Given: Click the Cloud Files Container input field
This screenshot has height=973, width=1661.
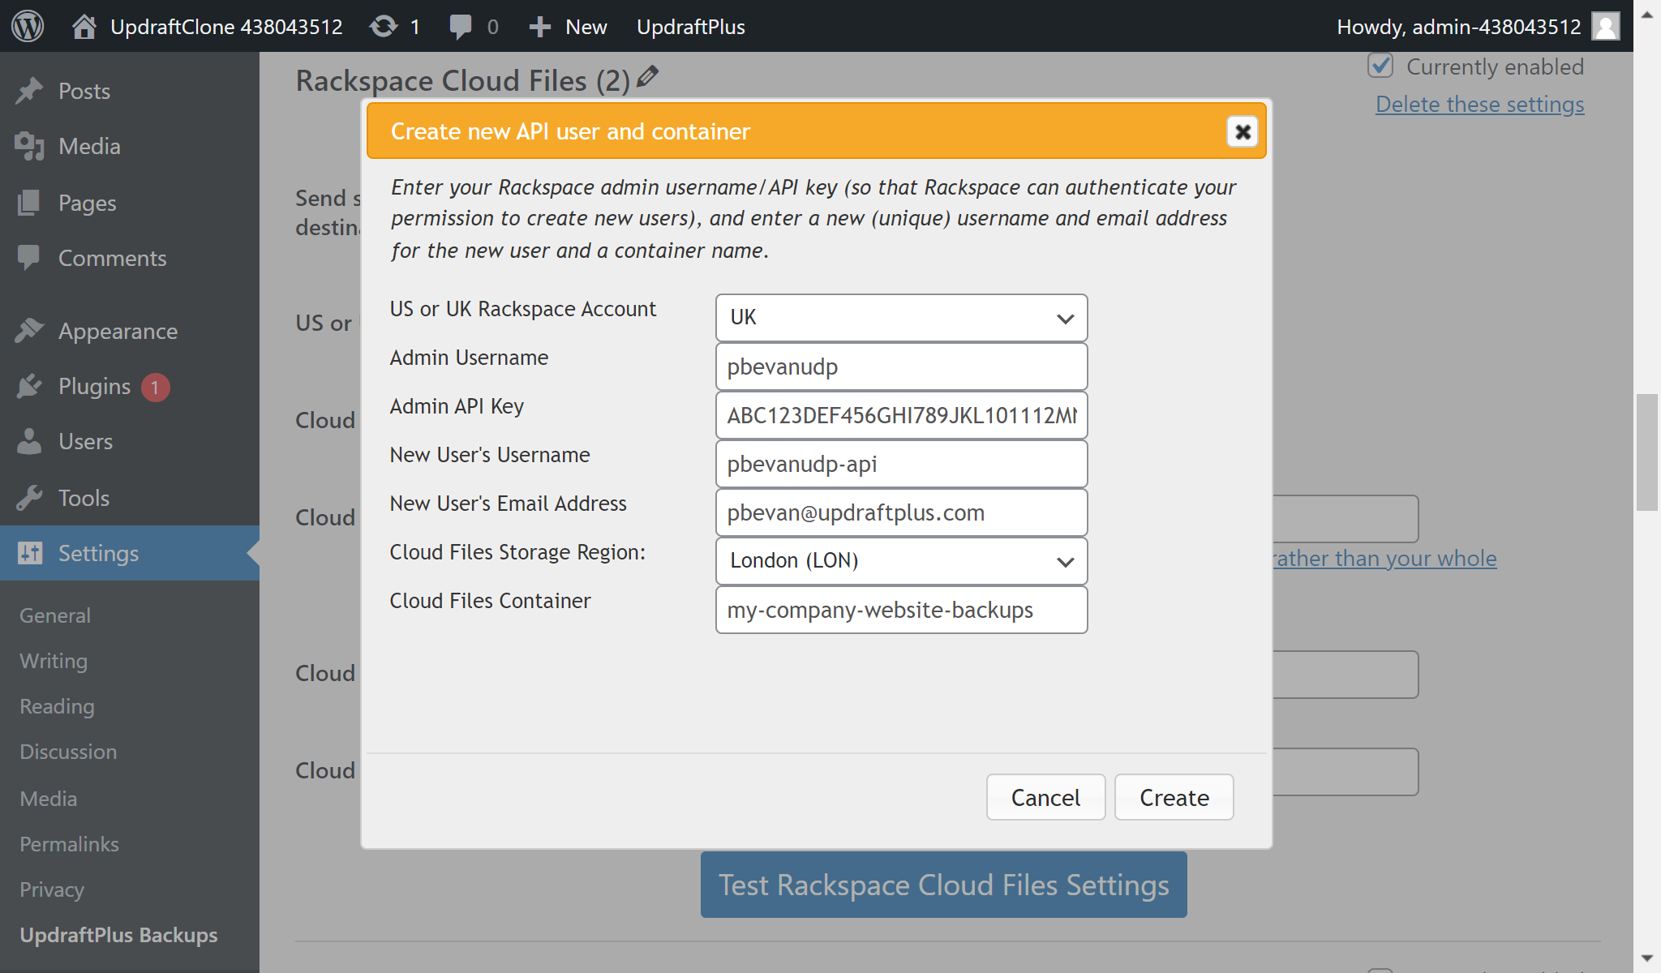Looking at the screenshot, I should 900,610.
